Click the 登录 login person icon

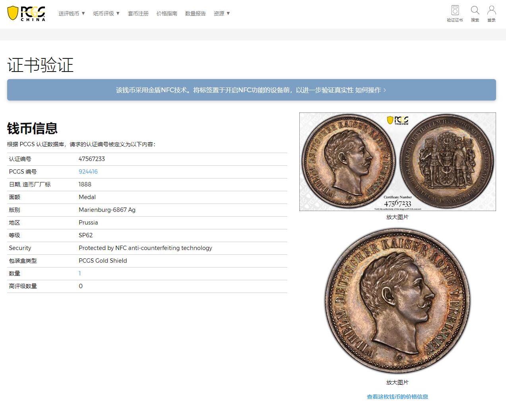492,14
